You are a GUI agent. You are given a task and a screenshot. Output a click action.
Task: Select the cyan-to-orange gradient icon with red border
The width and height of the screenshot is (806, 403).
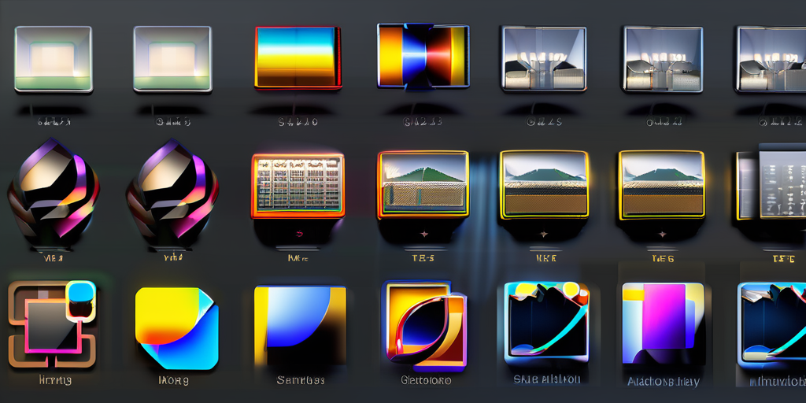tap(298, 57)
